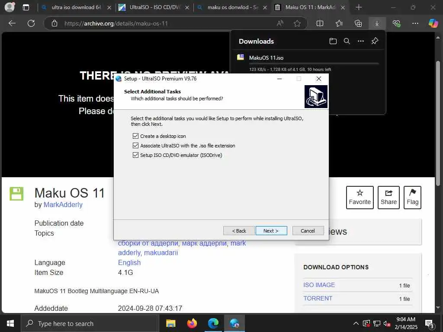Open File Explorer from taskbar

[170, 323]
